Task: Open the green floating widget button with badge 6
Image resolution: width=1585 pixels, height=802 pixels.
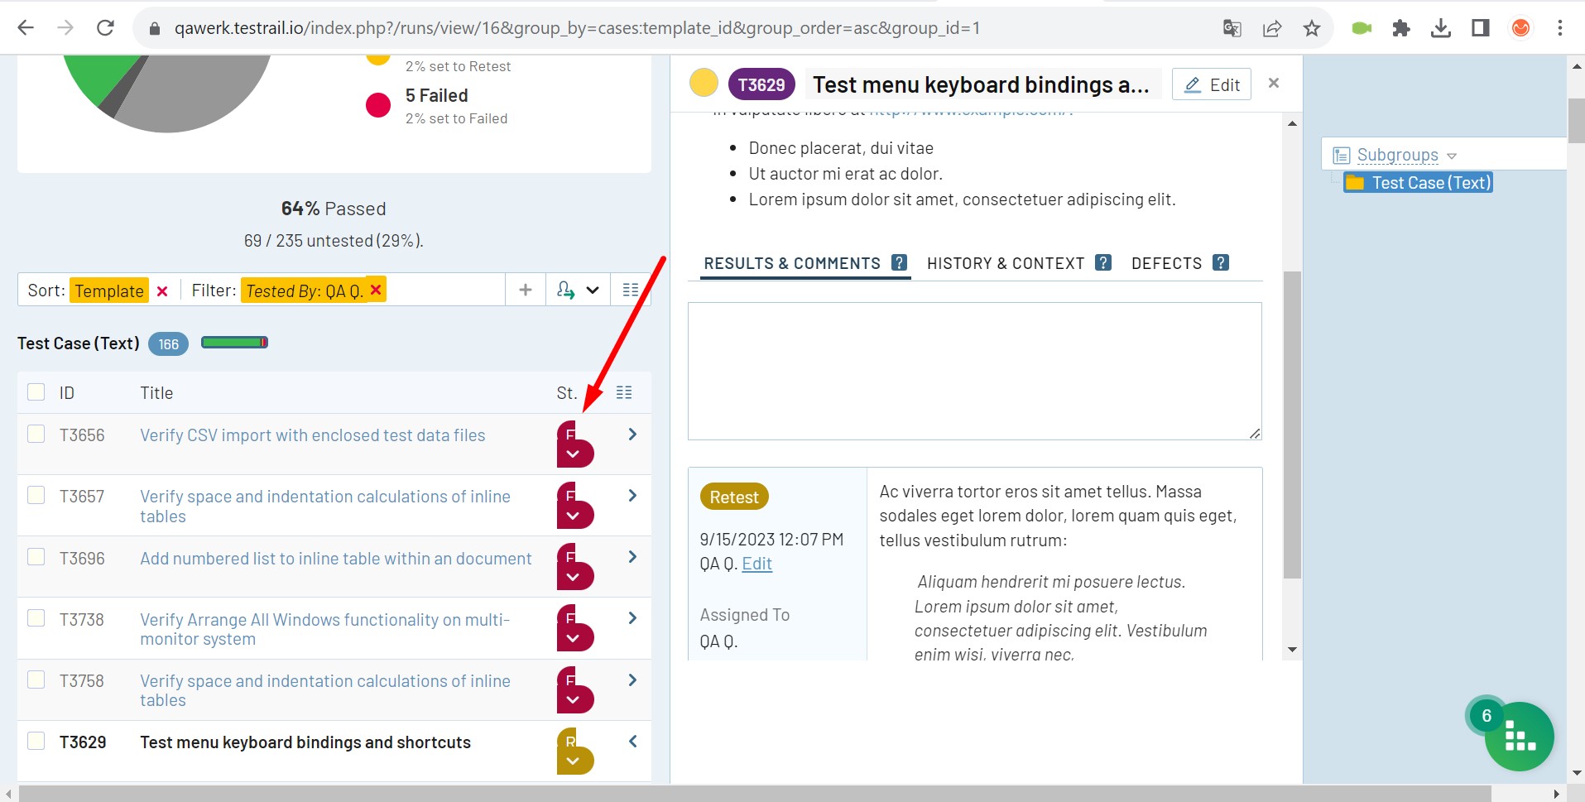Action: (1518, 736)
